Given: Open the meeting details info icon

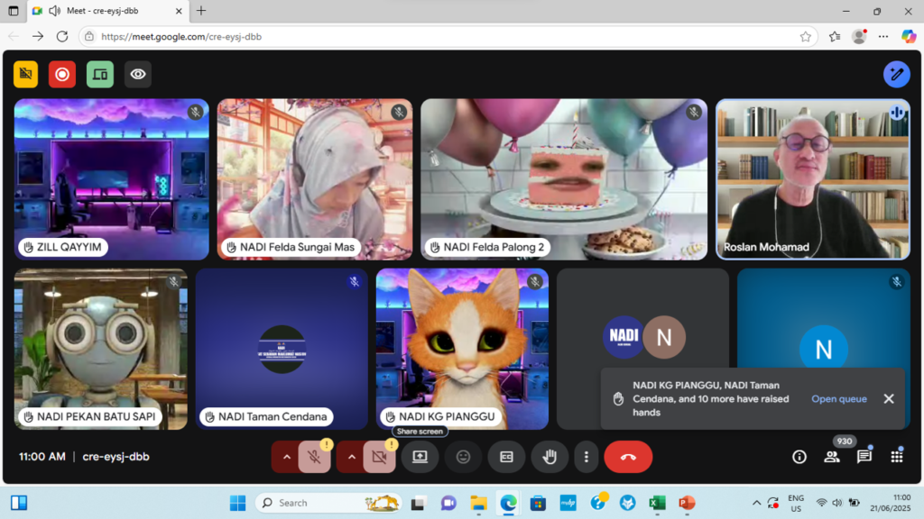Looking at the screenshot, I should (799, 457).
